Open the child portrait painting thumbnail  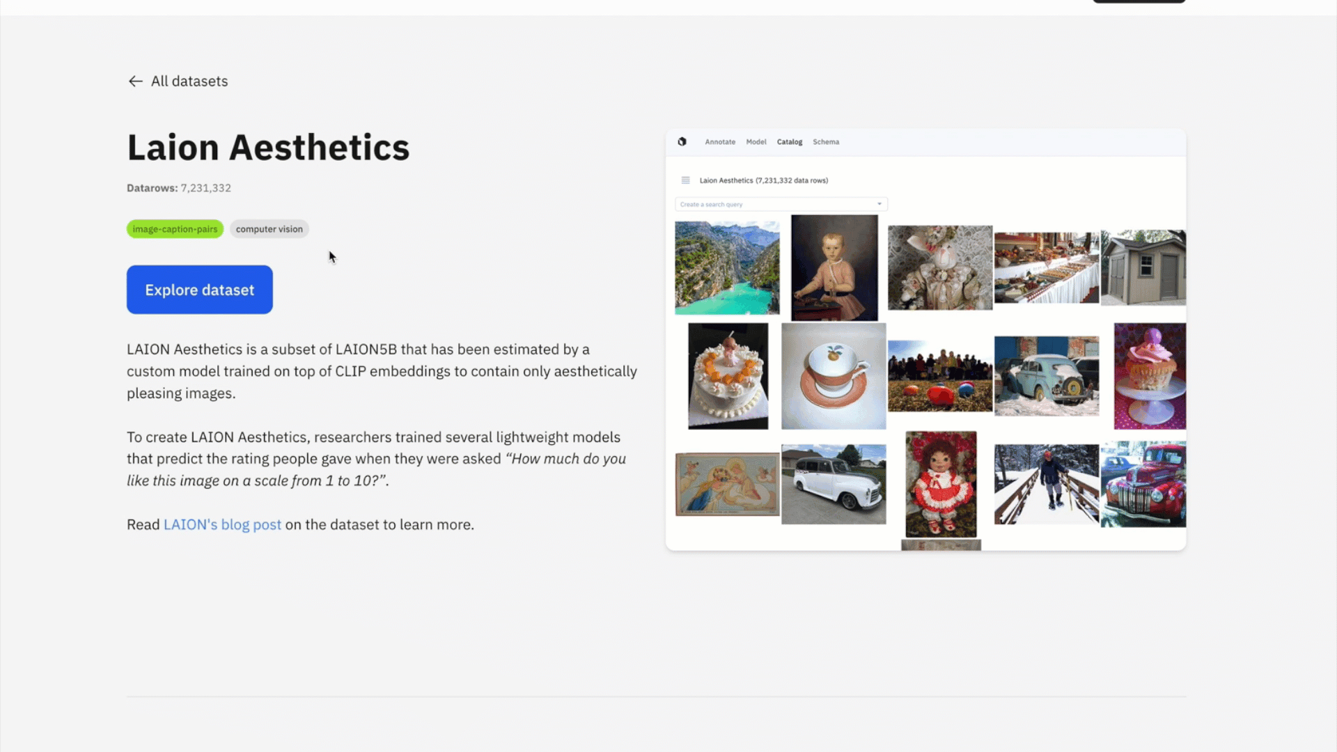point(834,268)
